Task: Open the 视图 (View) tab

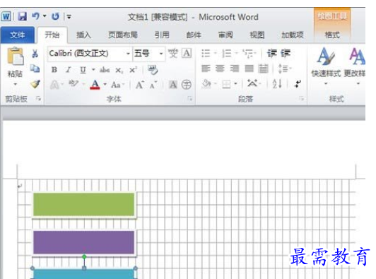Action: (x=257, y=35)
